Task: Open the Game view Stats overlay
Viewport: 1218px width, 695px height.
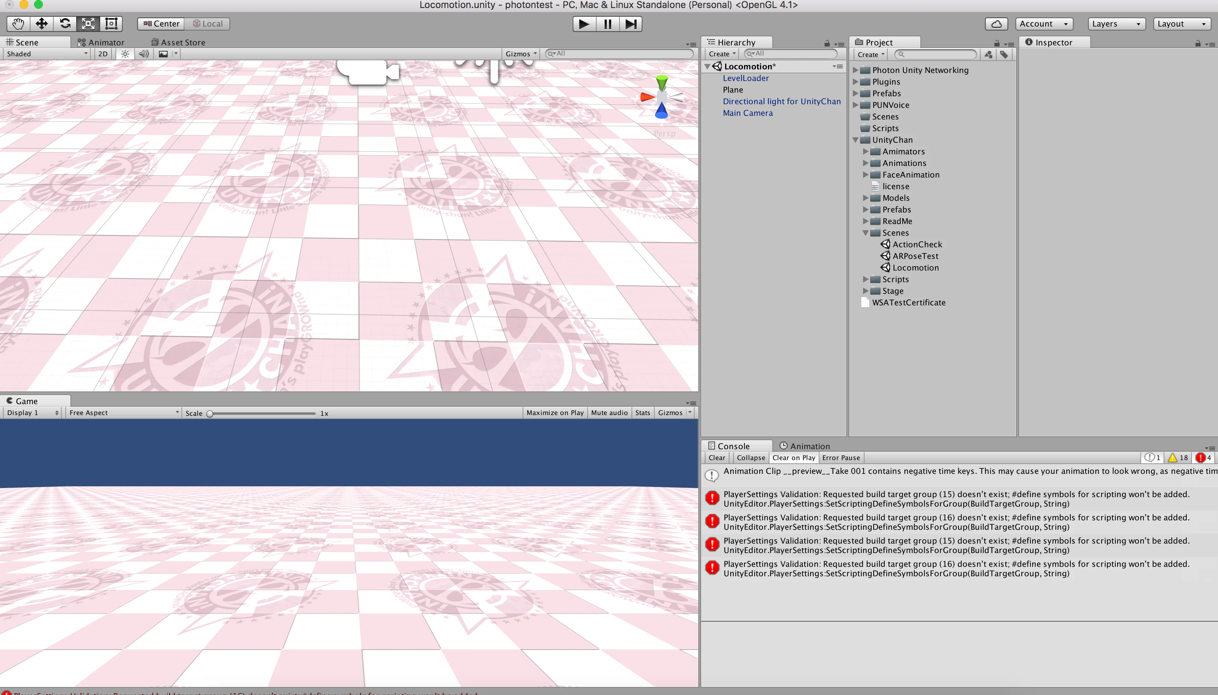Action: pyautogui.click(x=642, y=412)
